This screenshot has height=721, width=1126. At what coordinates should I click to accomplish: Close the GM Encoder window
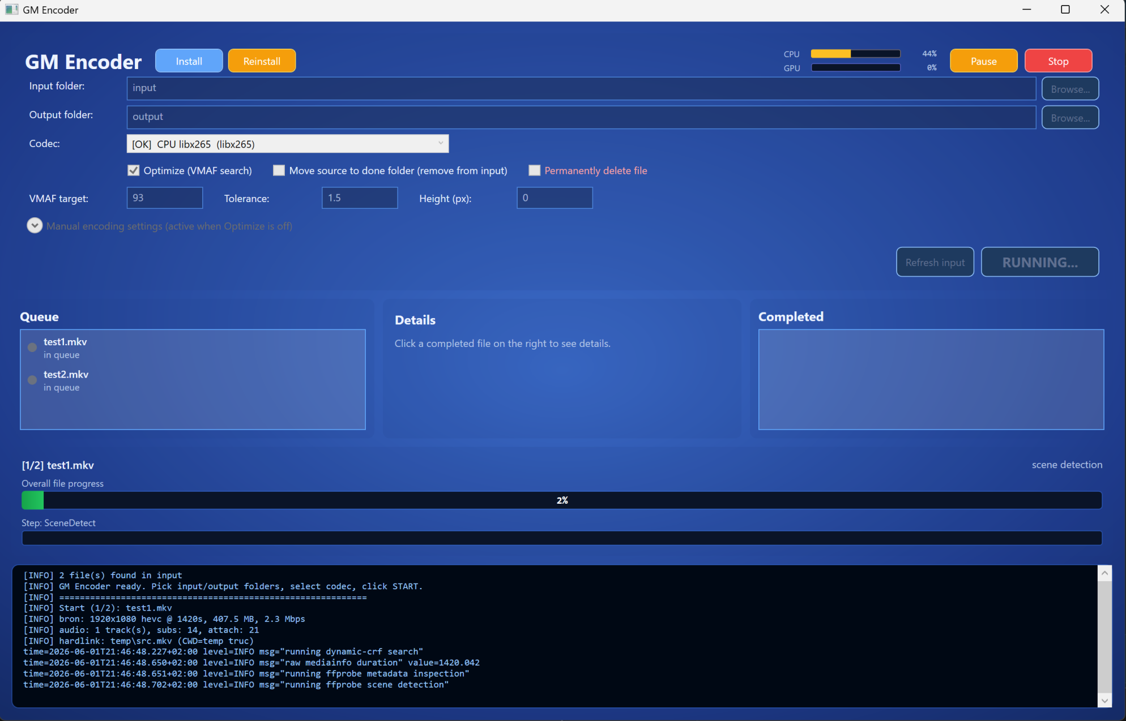coord(1104,10)
